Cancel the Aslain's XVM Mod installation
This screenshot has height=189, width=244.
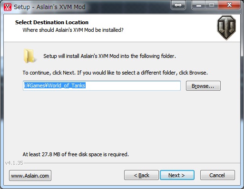tap(217, 175)
